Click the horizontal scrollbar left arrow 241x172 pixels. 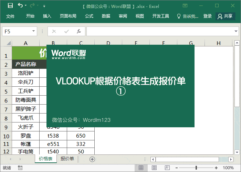153,159
